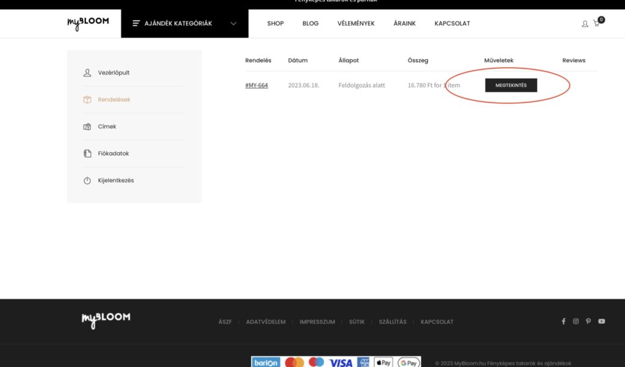Select Vezérlőpult in the account sidebar

tap(114, 73)
